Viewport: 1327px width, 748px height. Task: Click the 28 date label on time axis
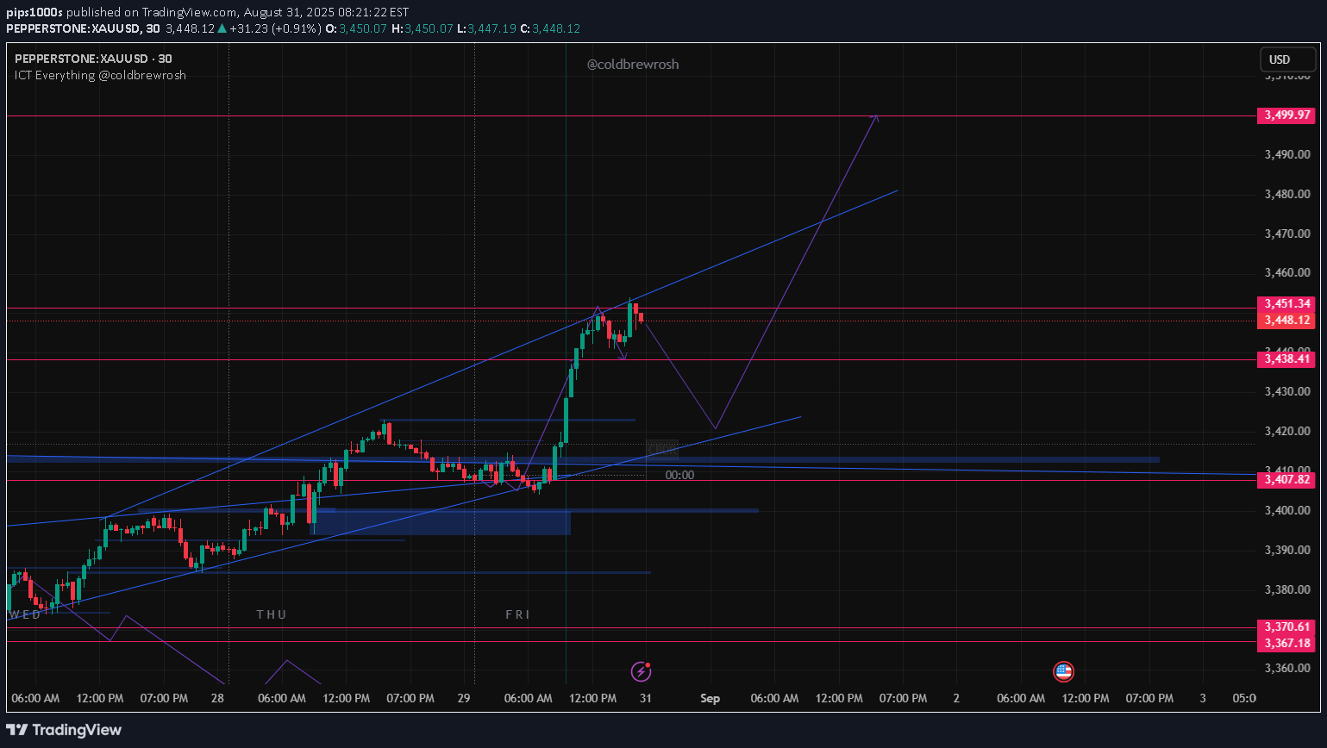click(x=217, y=698)
